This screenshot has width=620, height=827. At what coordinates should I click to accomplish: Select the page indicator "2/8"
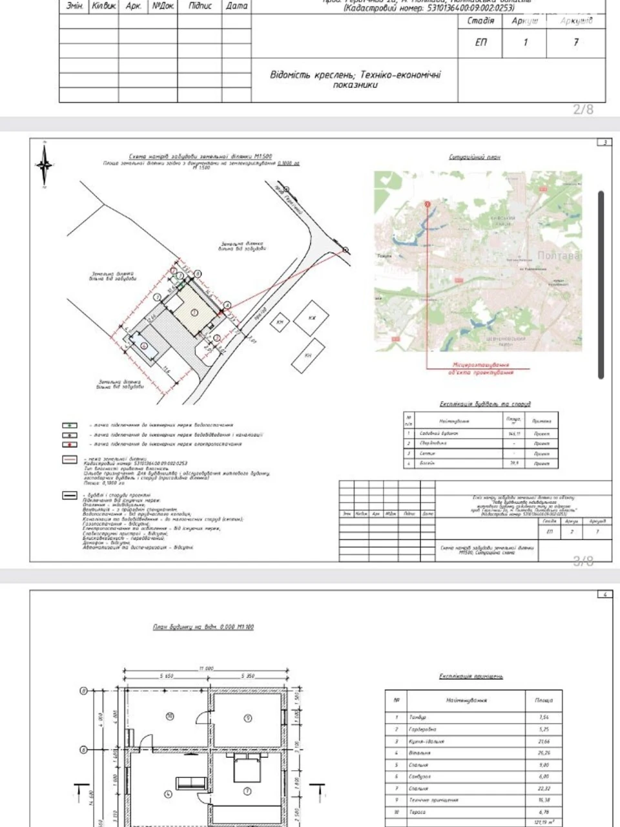tap(583, 109)
